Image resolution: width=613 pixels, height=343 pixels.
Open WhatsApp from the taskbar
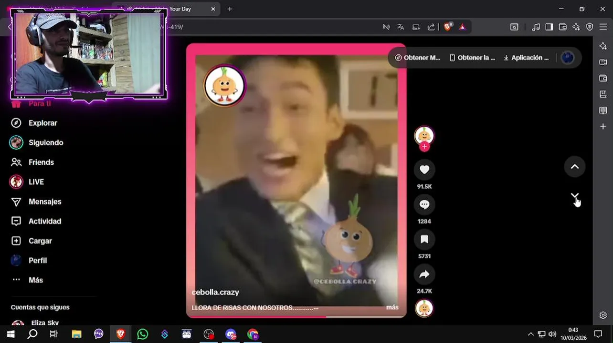coord(142,334)
